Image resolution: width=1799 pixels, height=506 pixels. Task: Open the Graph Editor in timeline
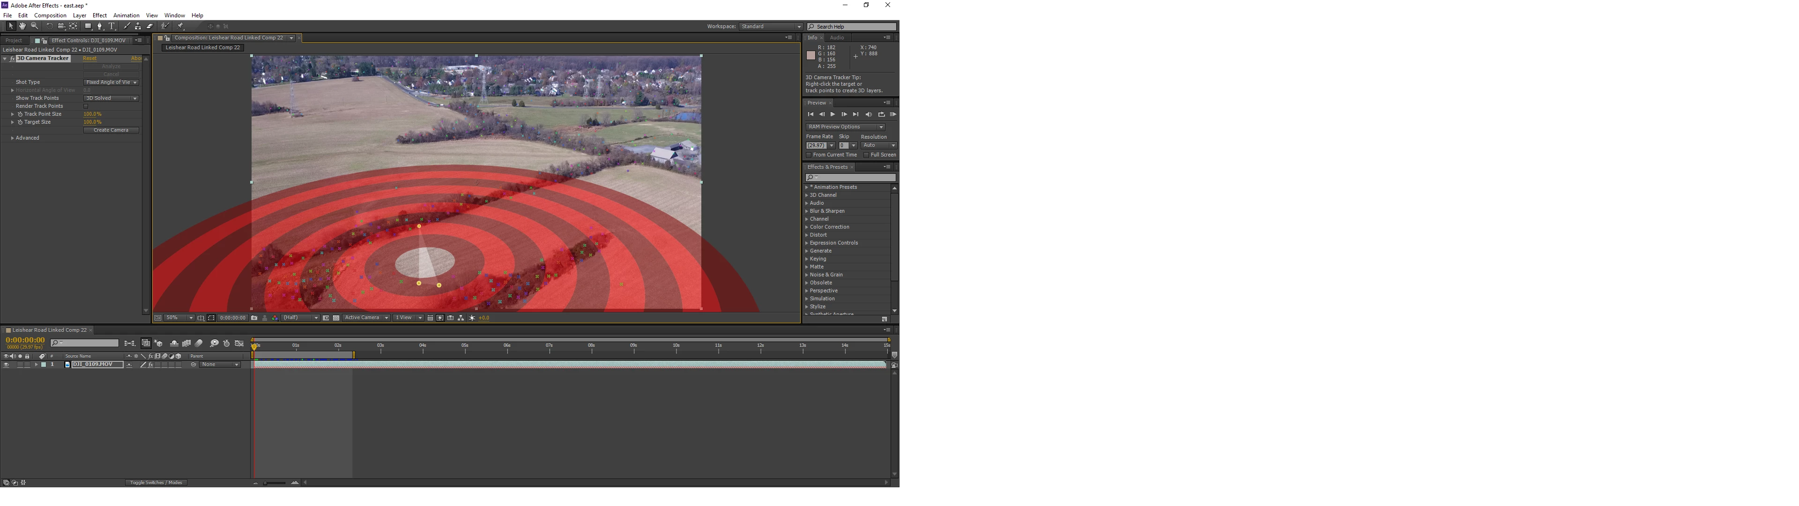click(239, 343)
